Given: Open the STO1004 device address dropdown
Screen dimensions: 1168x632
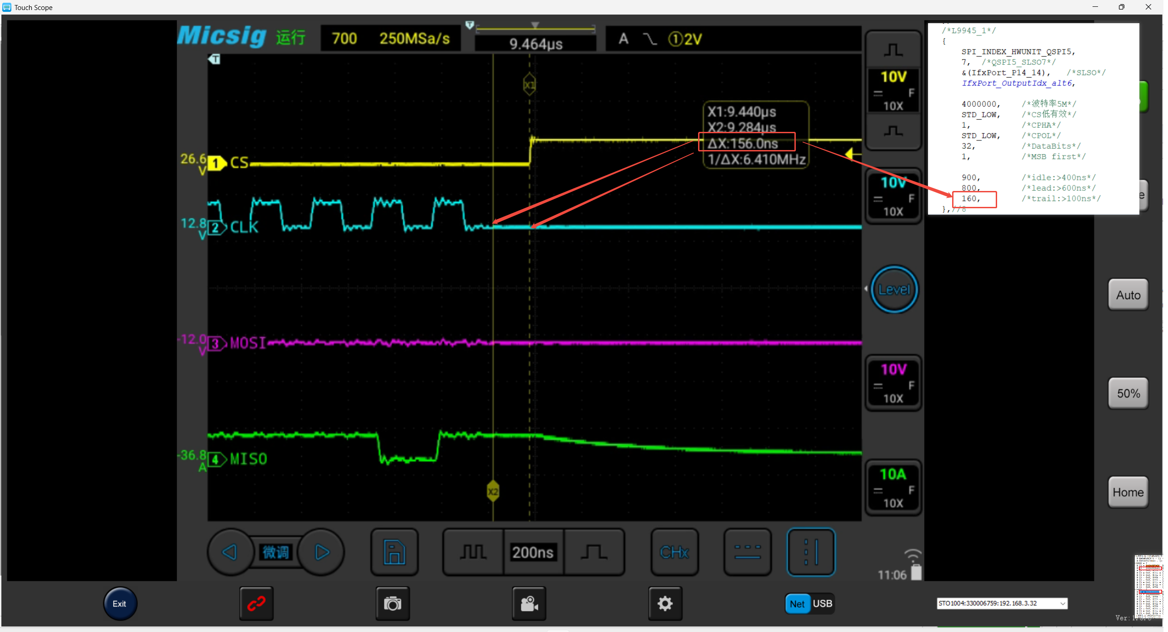Looking at the screenshot, I should (x=1002, y=603).
